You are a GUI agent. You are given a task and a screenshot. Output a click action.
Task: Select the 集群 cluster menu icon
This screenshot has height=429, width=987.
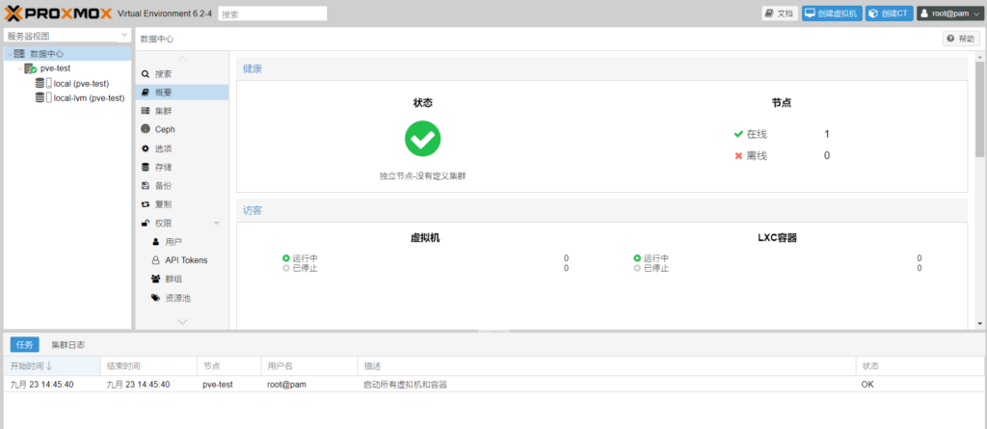145,111
